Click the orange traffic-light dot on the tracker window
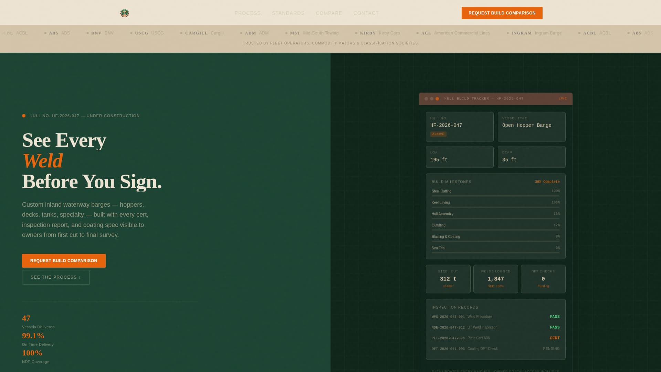The width and height of the screenshot is (661, 372). [x=437, y=99]
